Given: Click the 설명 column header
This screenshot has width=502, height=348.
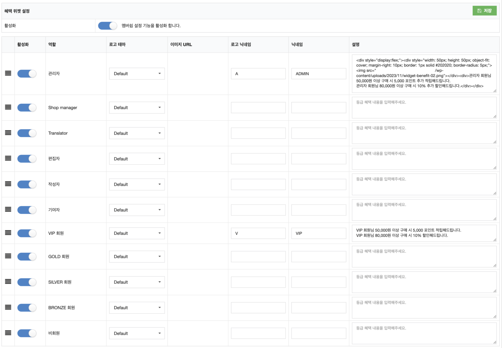Looking at the screenshot, I should coord(356,44).
